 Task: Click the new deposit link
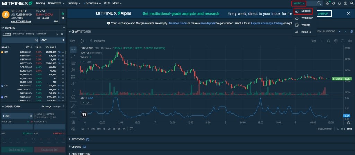(x=208, y=23)
